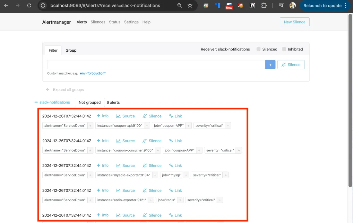Click the blue plus add-matcher button
The image size is (353, 223).
[271, 65]
